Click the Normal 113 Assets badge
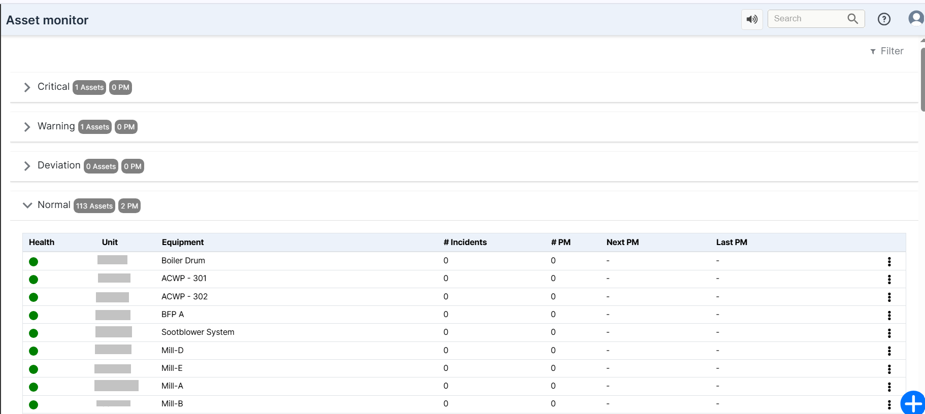This screenshot has height=414, width=925. tap(94, 206)
